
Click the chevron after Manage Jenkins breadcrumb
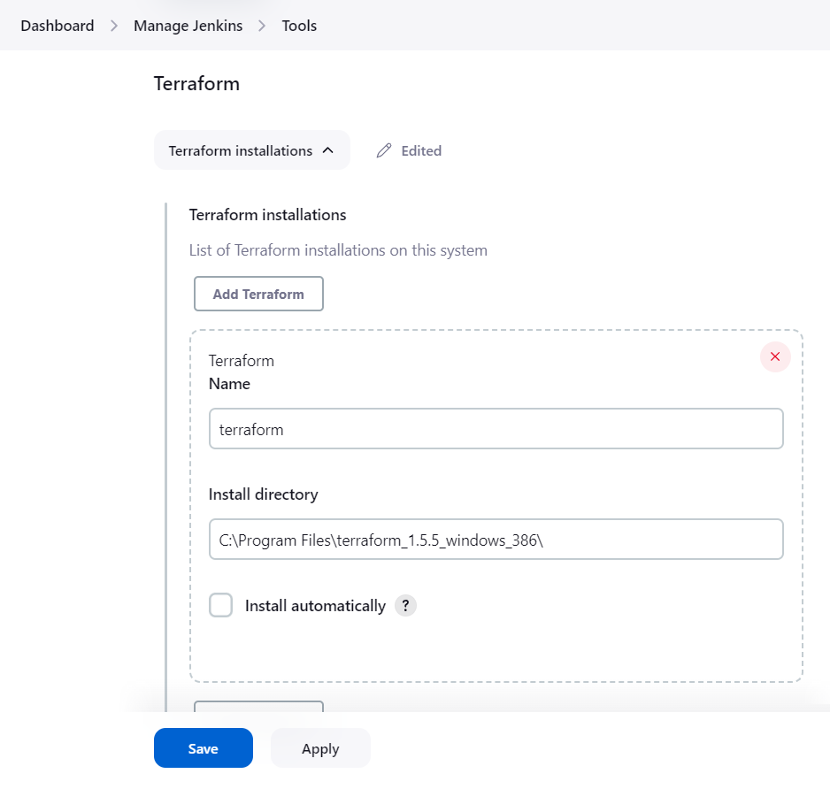262,26
